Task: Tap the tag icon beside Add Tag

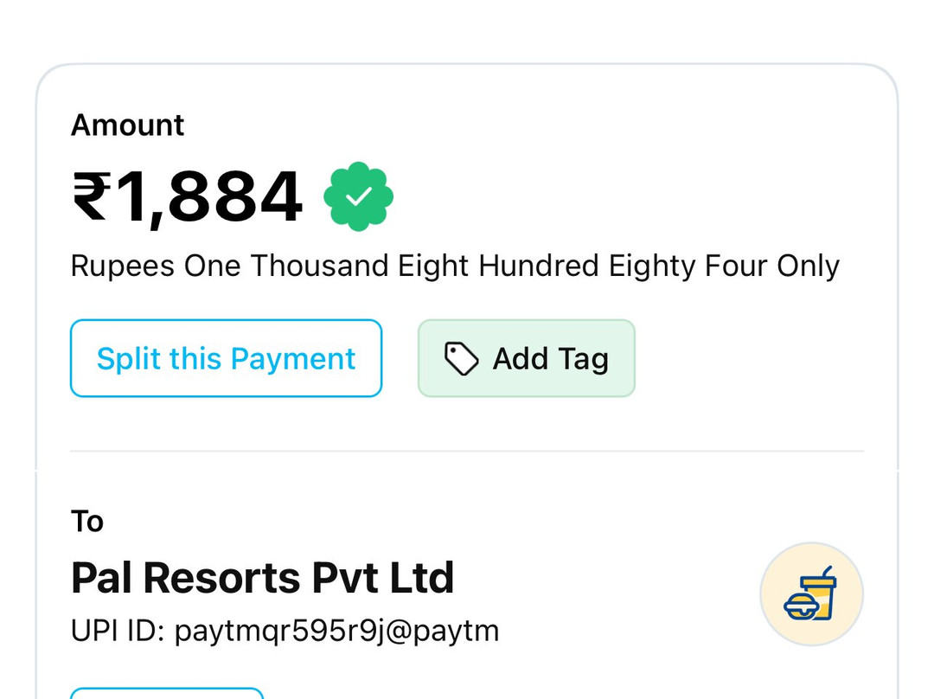Action: point(461,358)
